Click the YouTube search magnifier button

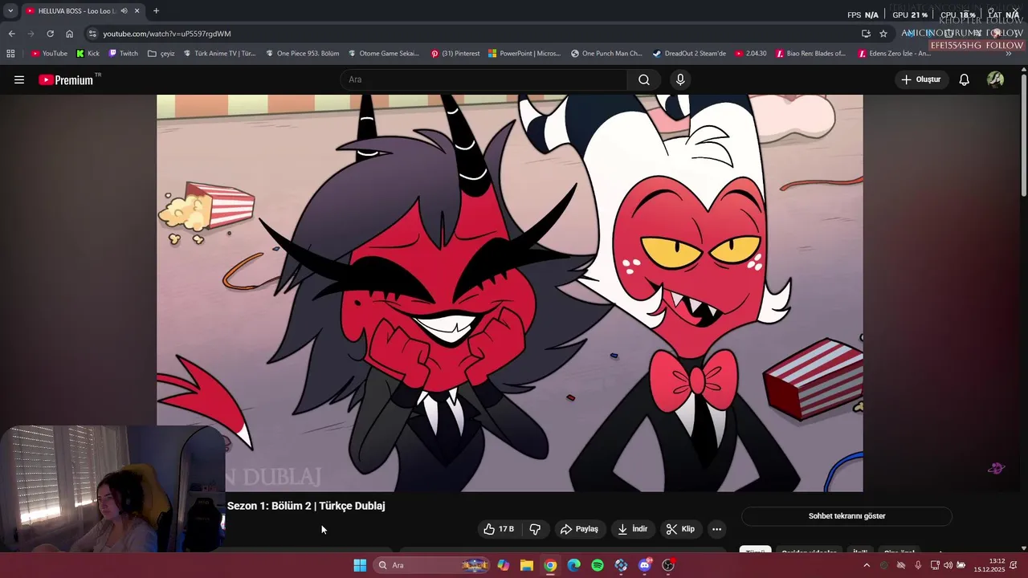tap(644, 79)
